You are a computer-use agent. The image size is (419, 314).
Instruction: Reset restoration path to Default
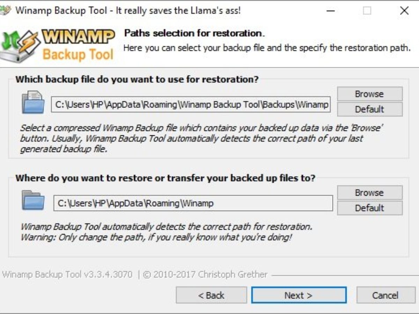pyautogui.click(x=369, y=208)
